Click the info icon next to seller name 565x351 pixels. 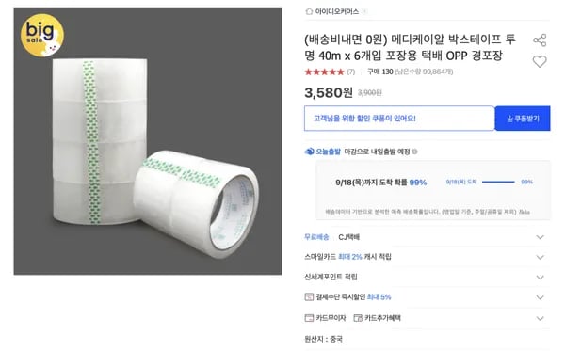[364, 11]
